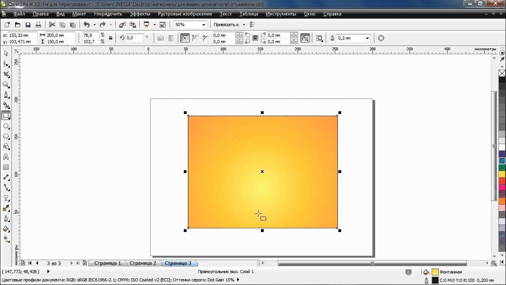Image resolution: width=506 pixels, height=285 pixels.
Task: Select the Ellipse tool
Action: [6, 126]
